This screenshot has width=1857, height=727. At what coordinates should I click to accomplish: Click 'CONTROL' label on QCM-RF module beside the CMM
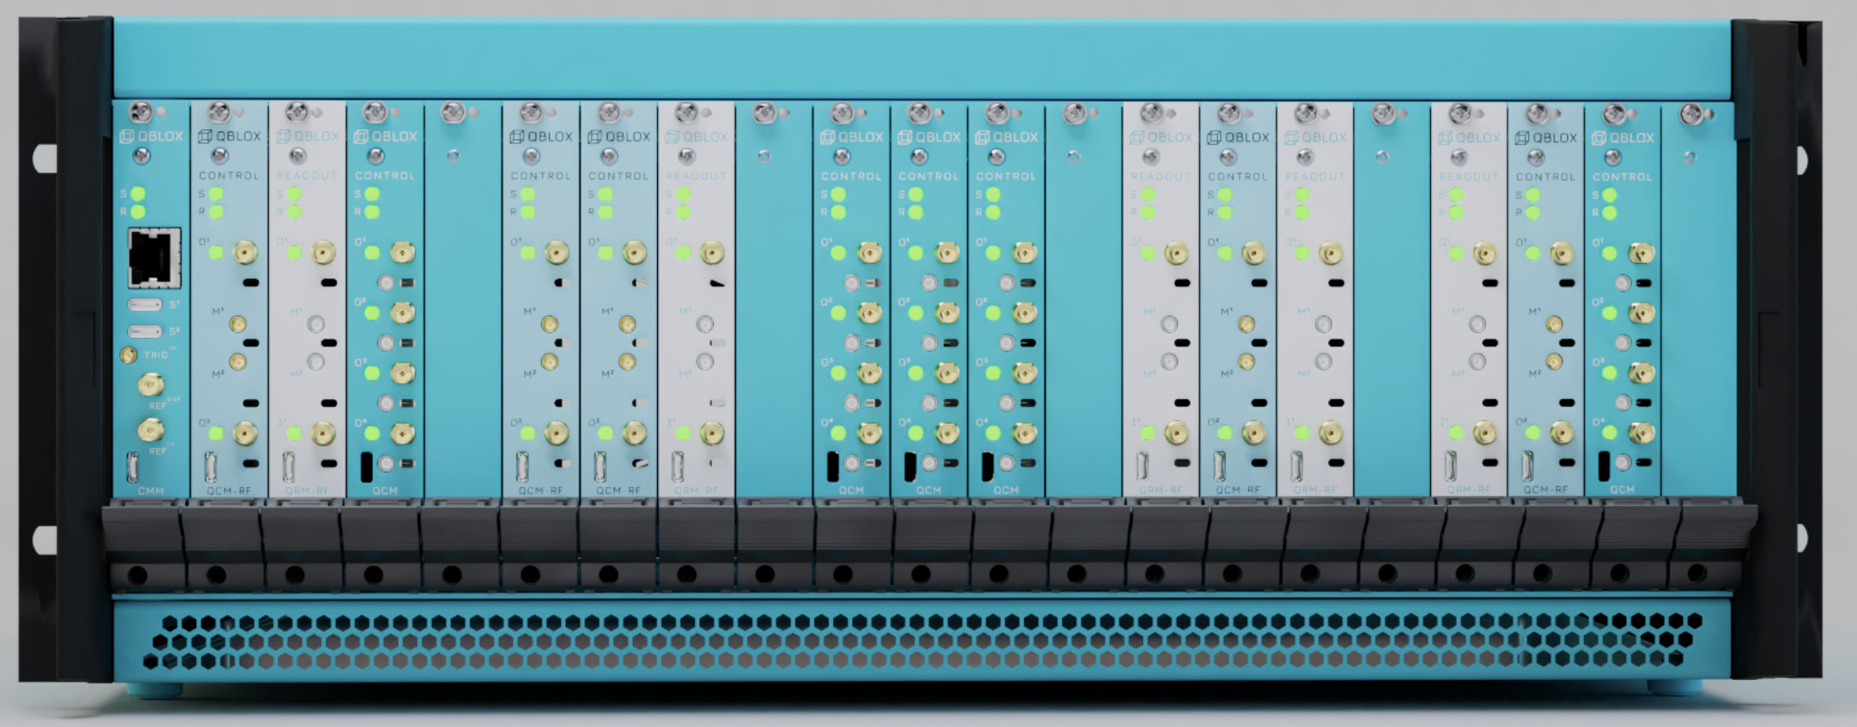pos(229,175)
